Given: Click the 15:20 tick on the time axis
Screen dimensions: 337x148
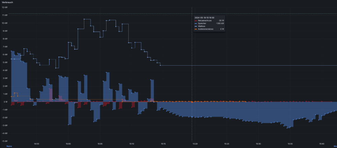Looking at the screenshot, I should pyautogui.click(x=195, y=144).
